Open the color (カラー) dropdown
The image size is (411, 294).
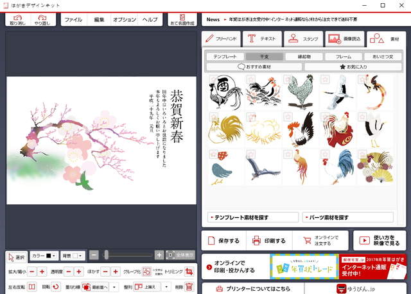click(x=44, y=256)
